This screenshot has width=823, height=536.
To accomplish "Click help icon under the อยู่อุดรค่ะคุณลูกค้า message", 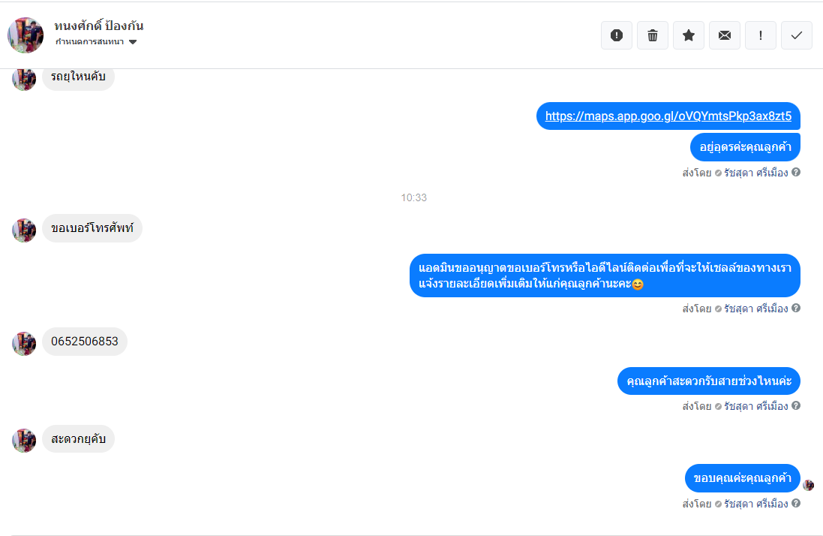I will (x=796, y=172).
